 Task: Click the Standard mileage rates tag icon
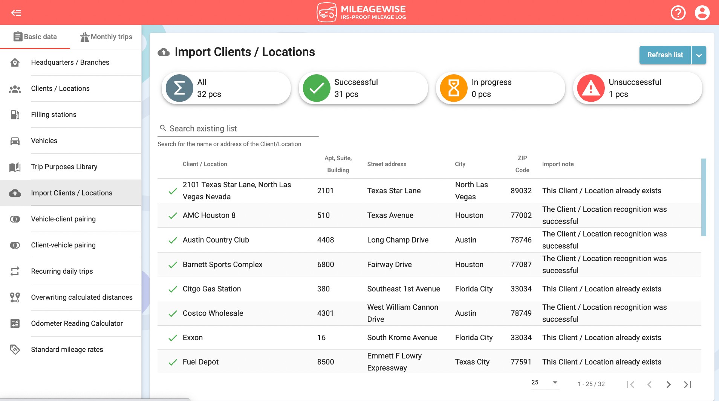point(15,350)
